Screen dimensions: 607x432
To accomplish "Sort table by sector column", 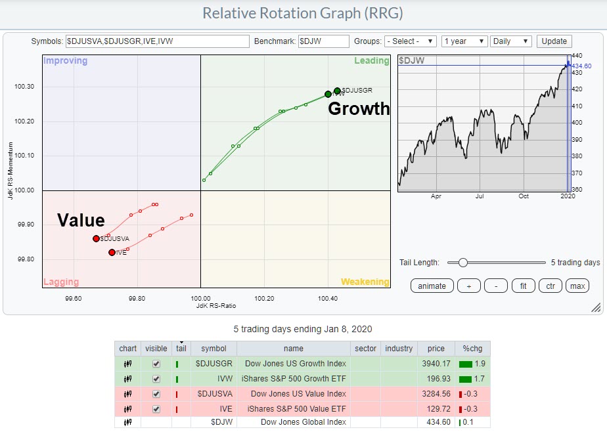I will pos(365,349).
